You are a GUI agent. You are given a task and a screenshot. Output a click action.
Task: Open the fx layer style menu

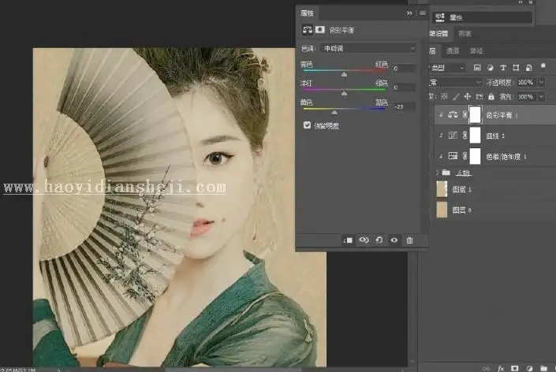coord(501,369)
